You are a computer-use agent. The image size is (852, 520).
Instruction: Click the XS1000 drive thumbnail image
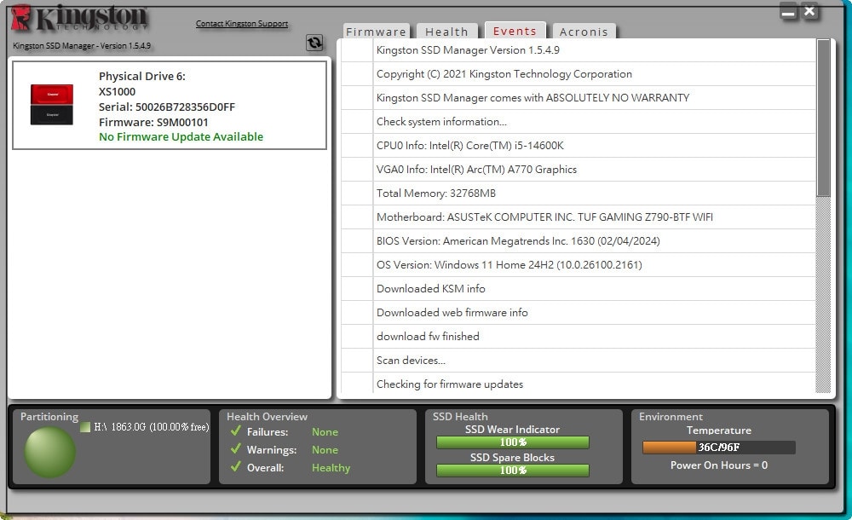pyautogui.click(x=52, y=105)
